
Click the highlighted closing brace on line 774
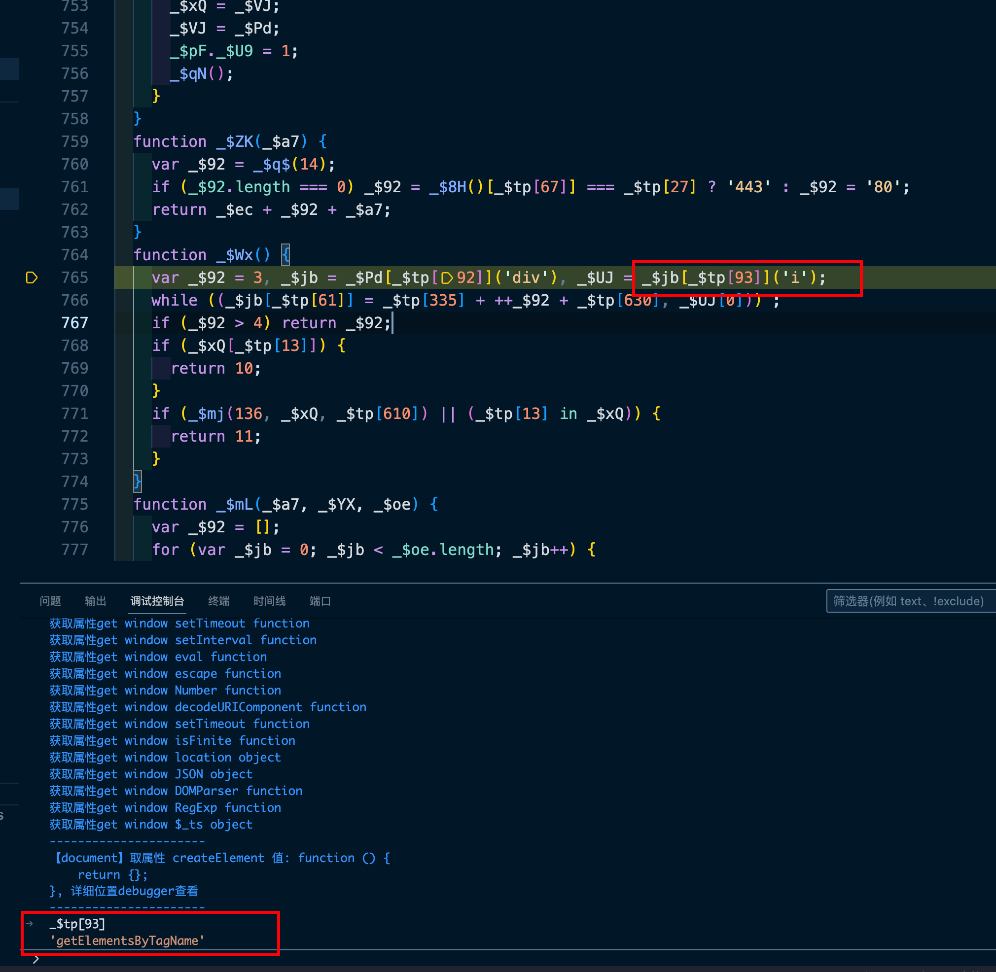click(x=138, y=482)
